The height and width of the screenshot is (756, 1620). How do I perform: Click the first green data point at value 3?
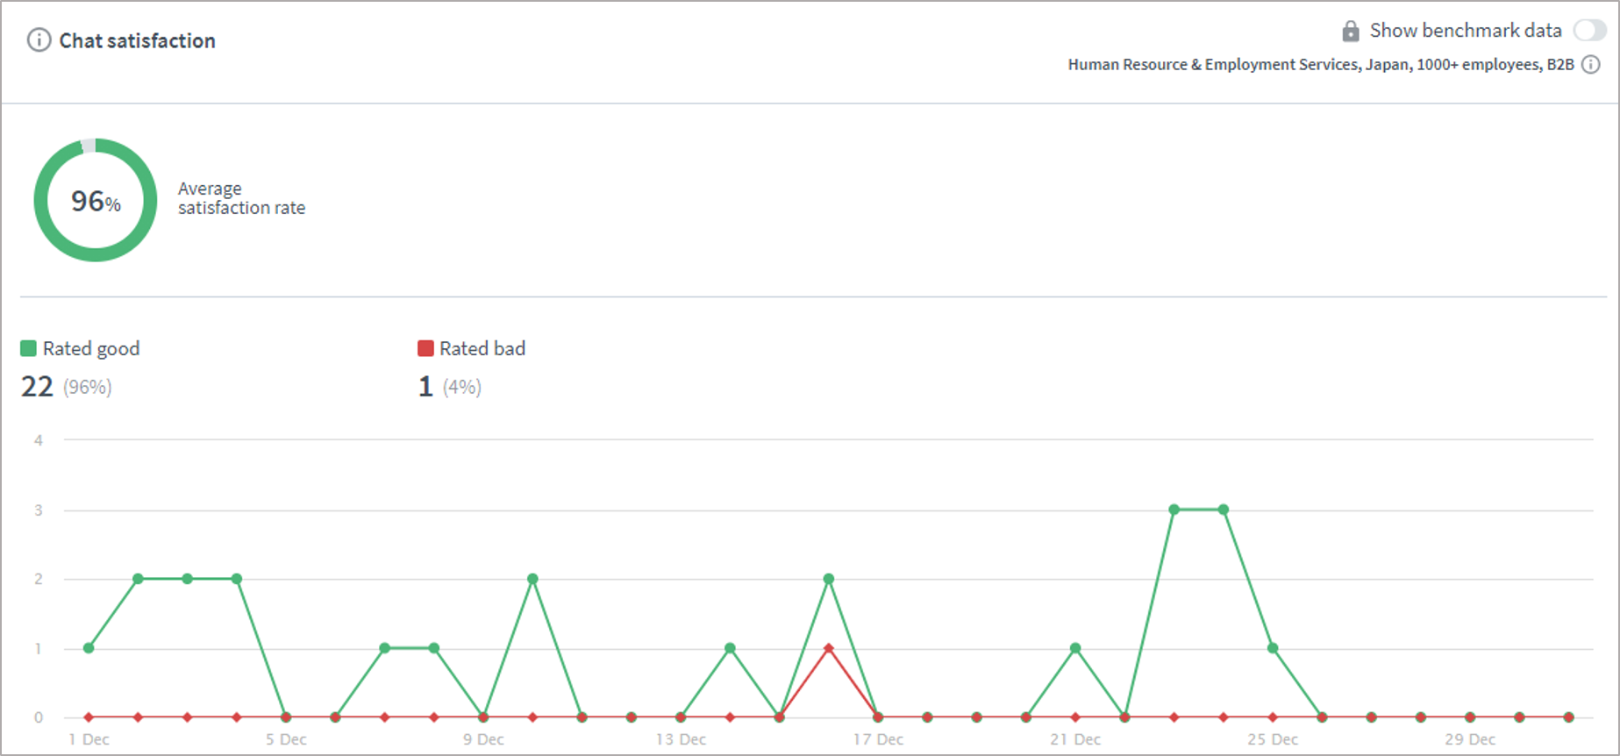tap(1174, 510)
